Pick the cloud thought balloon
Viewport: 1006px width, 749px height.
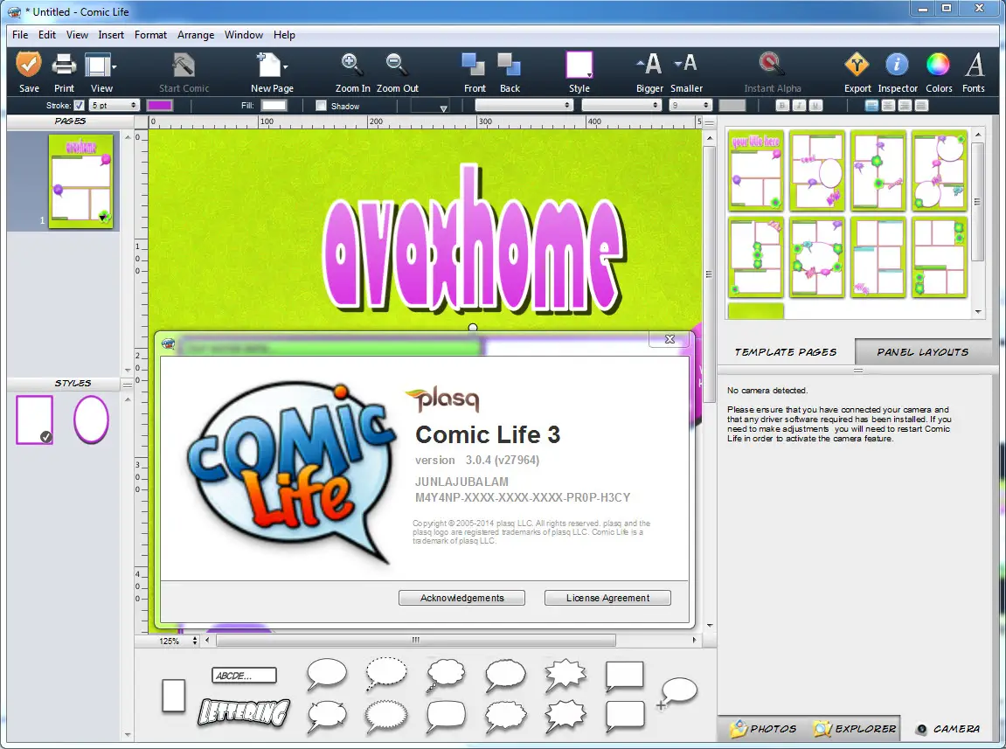(445, 676)
